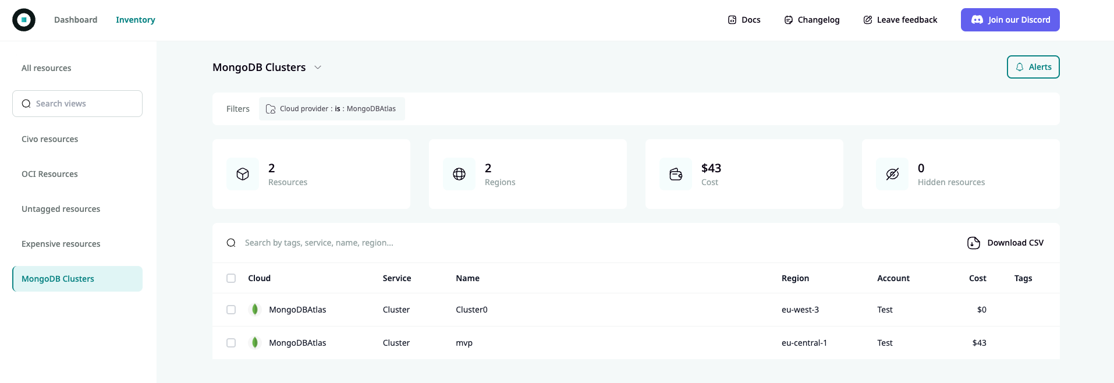Click the Regions globe icon

(x=459, y=174)
